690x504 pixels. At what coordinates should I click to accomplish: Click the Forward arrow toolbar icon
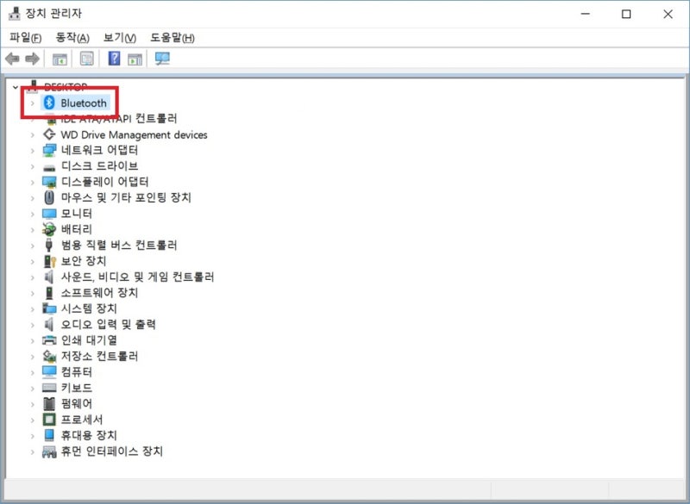32,59
